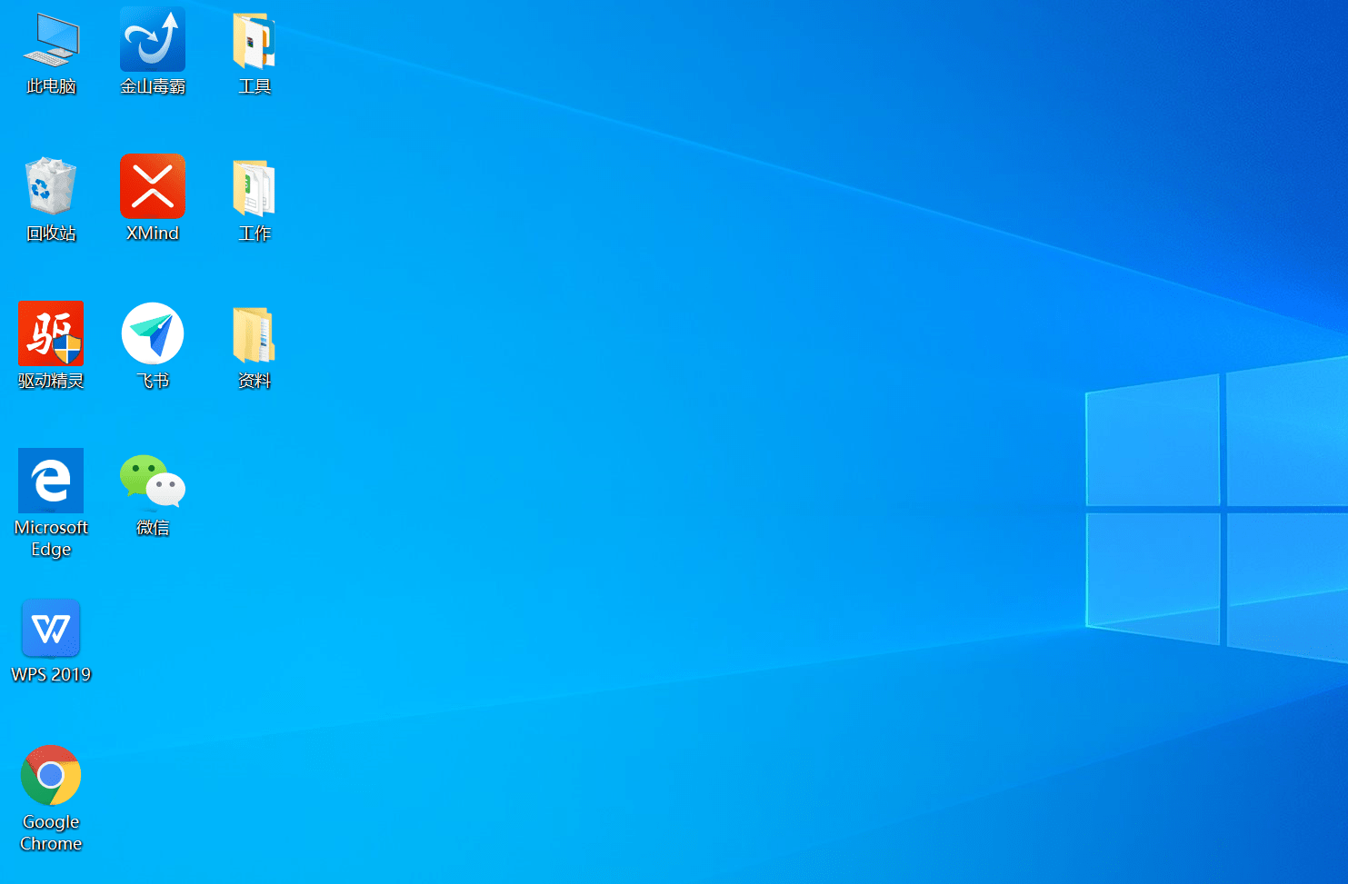Click the "微信" label text
Image resolution: width=1348 pixels, height=884 pixels.
(153, 528)
